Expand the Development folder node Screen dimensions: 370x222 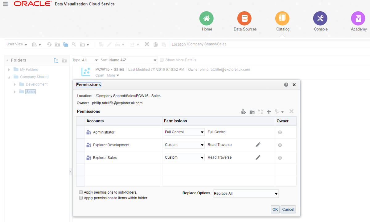15,84
